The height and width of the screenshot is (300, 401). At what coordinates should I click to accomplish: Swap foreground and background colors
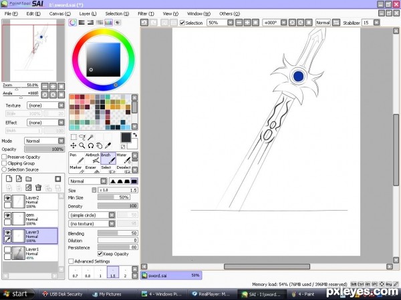(135, 135)
